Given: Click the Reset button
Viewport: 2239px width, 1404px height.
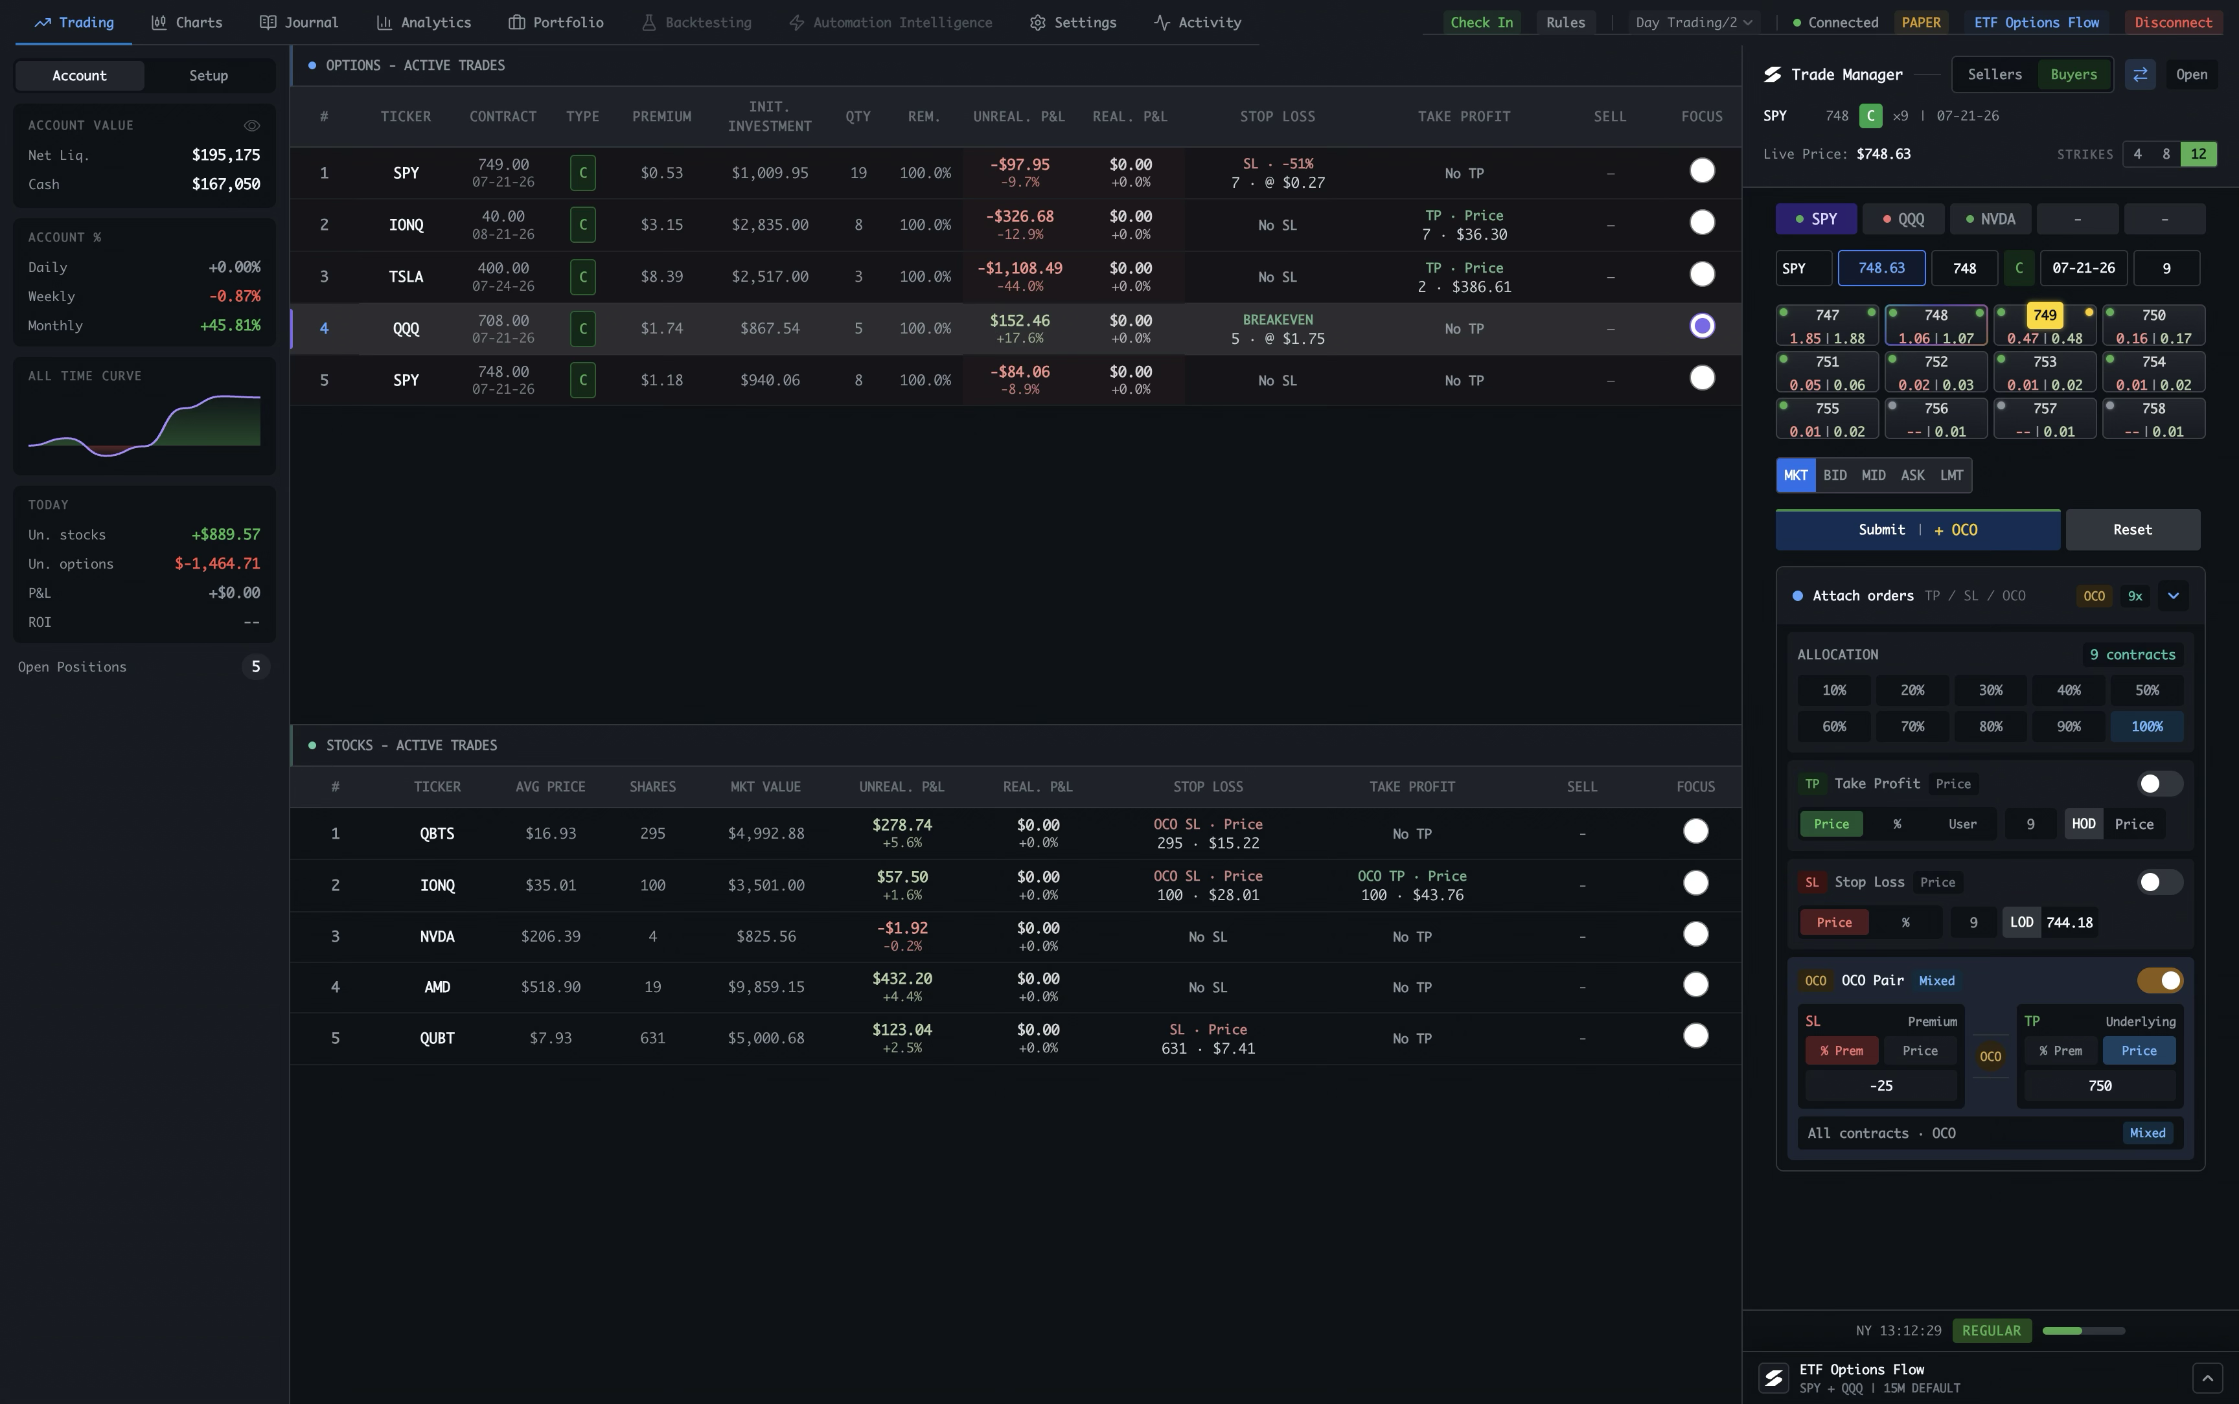Looking at the screenshot, I should click(x=2132, y=530).
